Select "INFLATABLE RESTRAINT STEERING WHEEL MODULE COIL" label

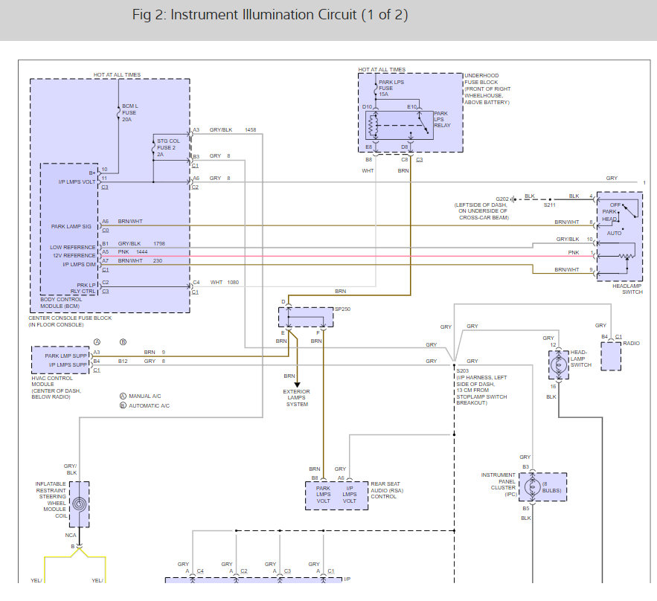[x=51, y=500]
